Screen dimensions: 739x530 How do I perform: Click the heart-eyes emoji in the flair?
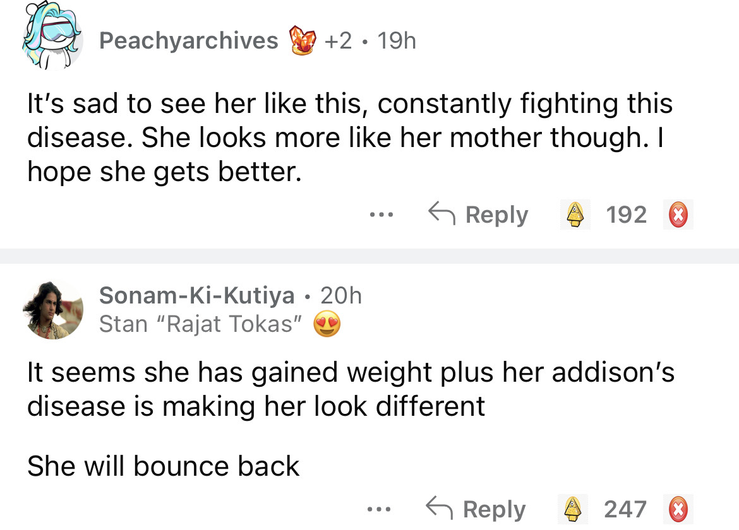pyautogui.click(x=326, y=324)
